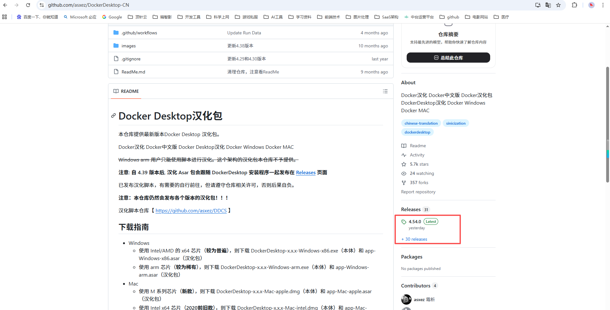This screenshot has height=310, width=610.
Task: Click the browser forward arrow
Action: 17,5
